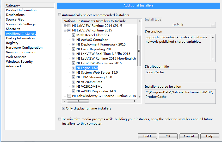
Task: Click installer list scroll right arrow
Action: [135, 101]
